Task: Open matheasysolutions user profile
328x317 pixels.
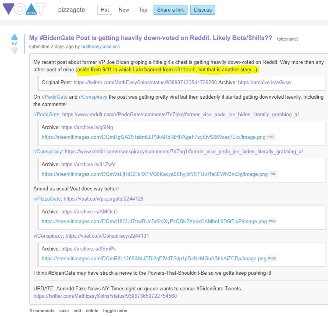Action: (x=100, y=47)
